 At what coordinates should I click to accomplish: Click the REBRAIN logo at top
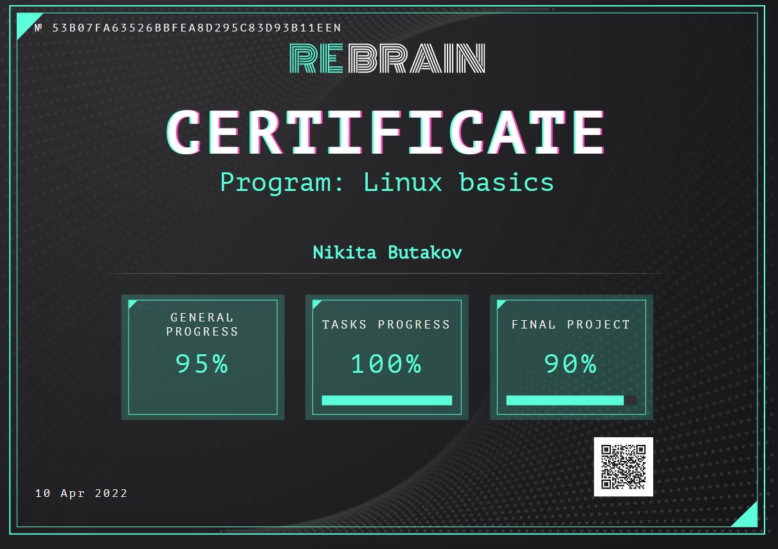(x=388, y=59)
